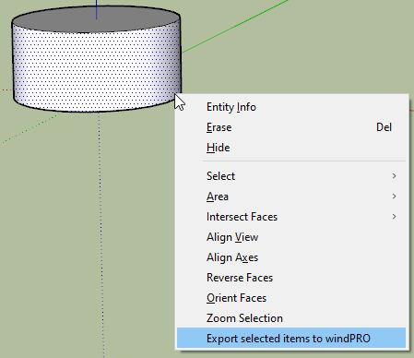The width and height of the screenshot is (414, 358).
Task: Choose Zoom Selection
Action: (x=291, y=318)
